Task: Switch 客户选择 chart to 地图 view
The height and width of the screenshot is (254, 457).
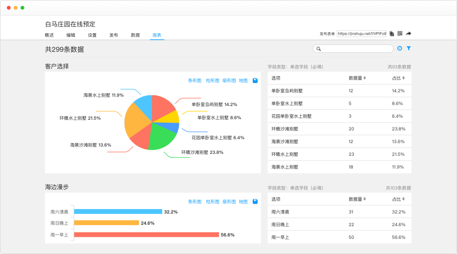Action: [243, 81]
